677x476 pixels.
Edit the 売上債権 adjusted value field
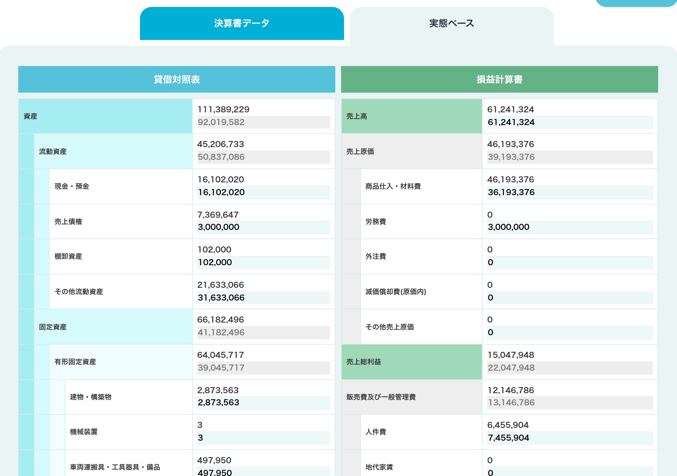263,227
